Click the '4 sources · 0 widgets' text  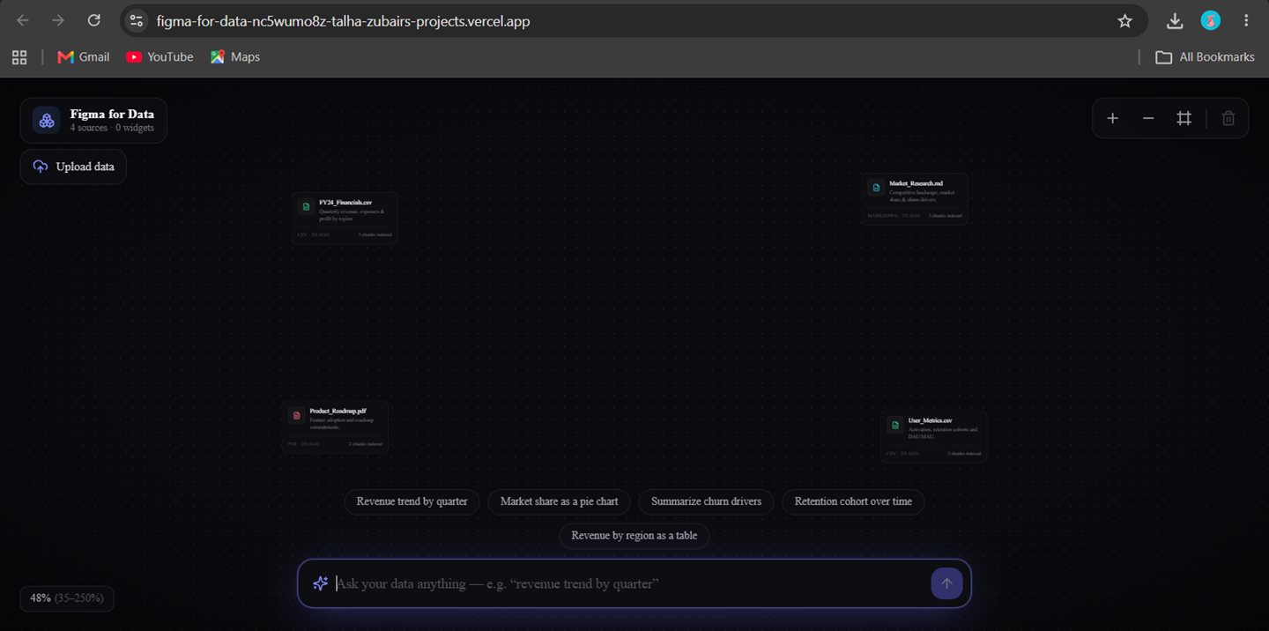112,128
